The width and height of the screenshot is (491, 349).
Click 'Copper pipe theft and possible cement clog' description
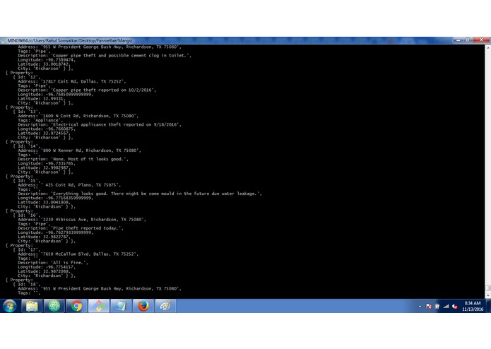coord(105,56)
